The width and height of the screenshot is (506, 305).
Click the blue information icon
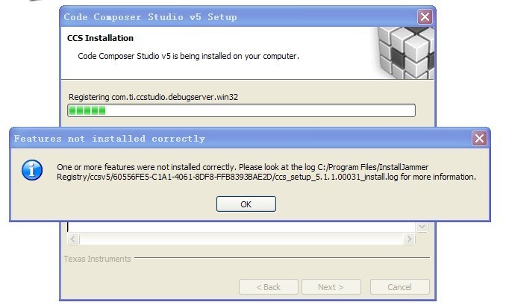tap(31, 170)
